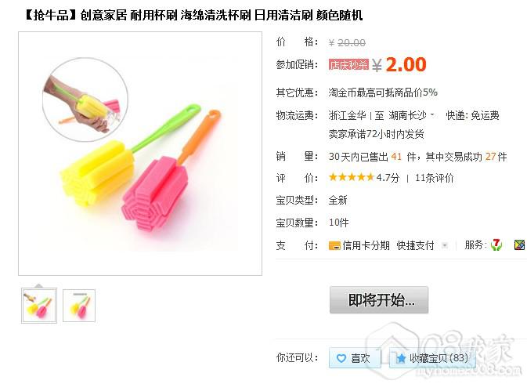Expand the payment methods dropdown arrow
Image resolution: width=527 pixels, height=384 pixels.
445,245
